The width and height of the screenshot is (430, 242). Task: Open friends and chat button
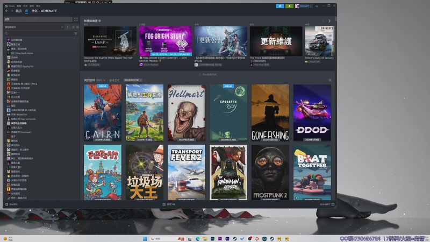pos(327,204)
